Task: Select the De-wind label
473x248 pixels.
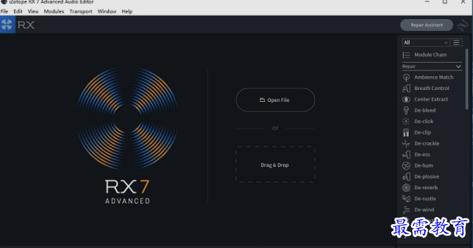Action: click(424, 210)
